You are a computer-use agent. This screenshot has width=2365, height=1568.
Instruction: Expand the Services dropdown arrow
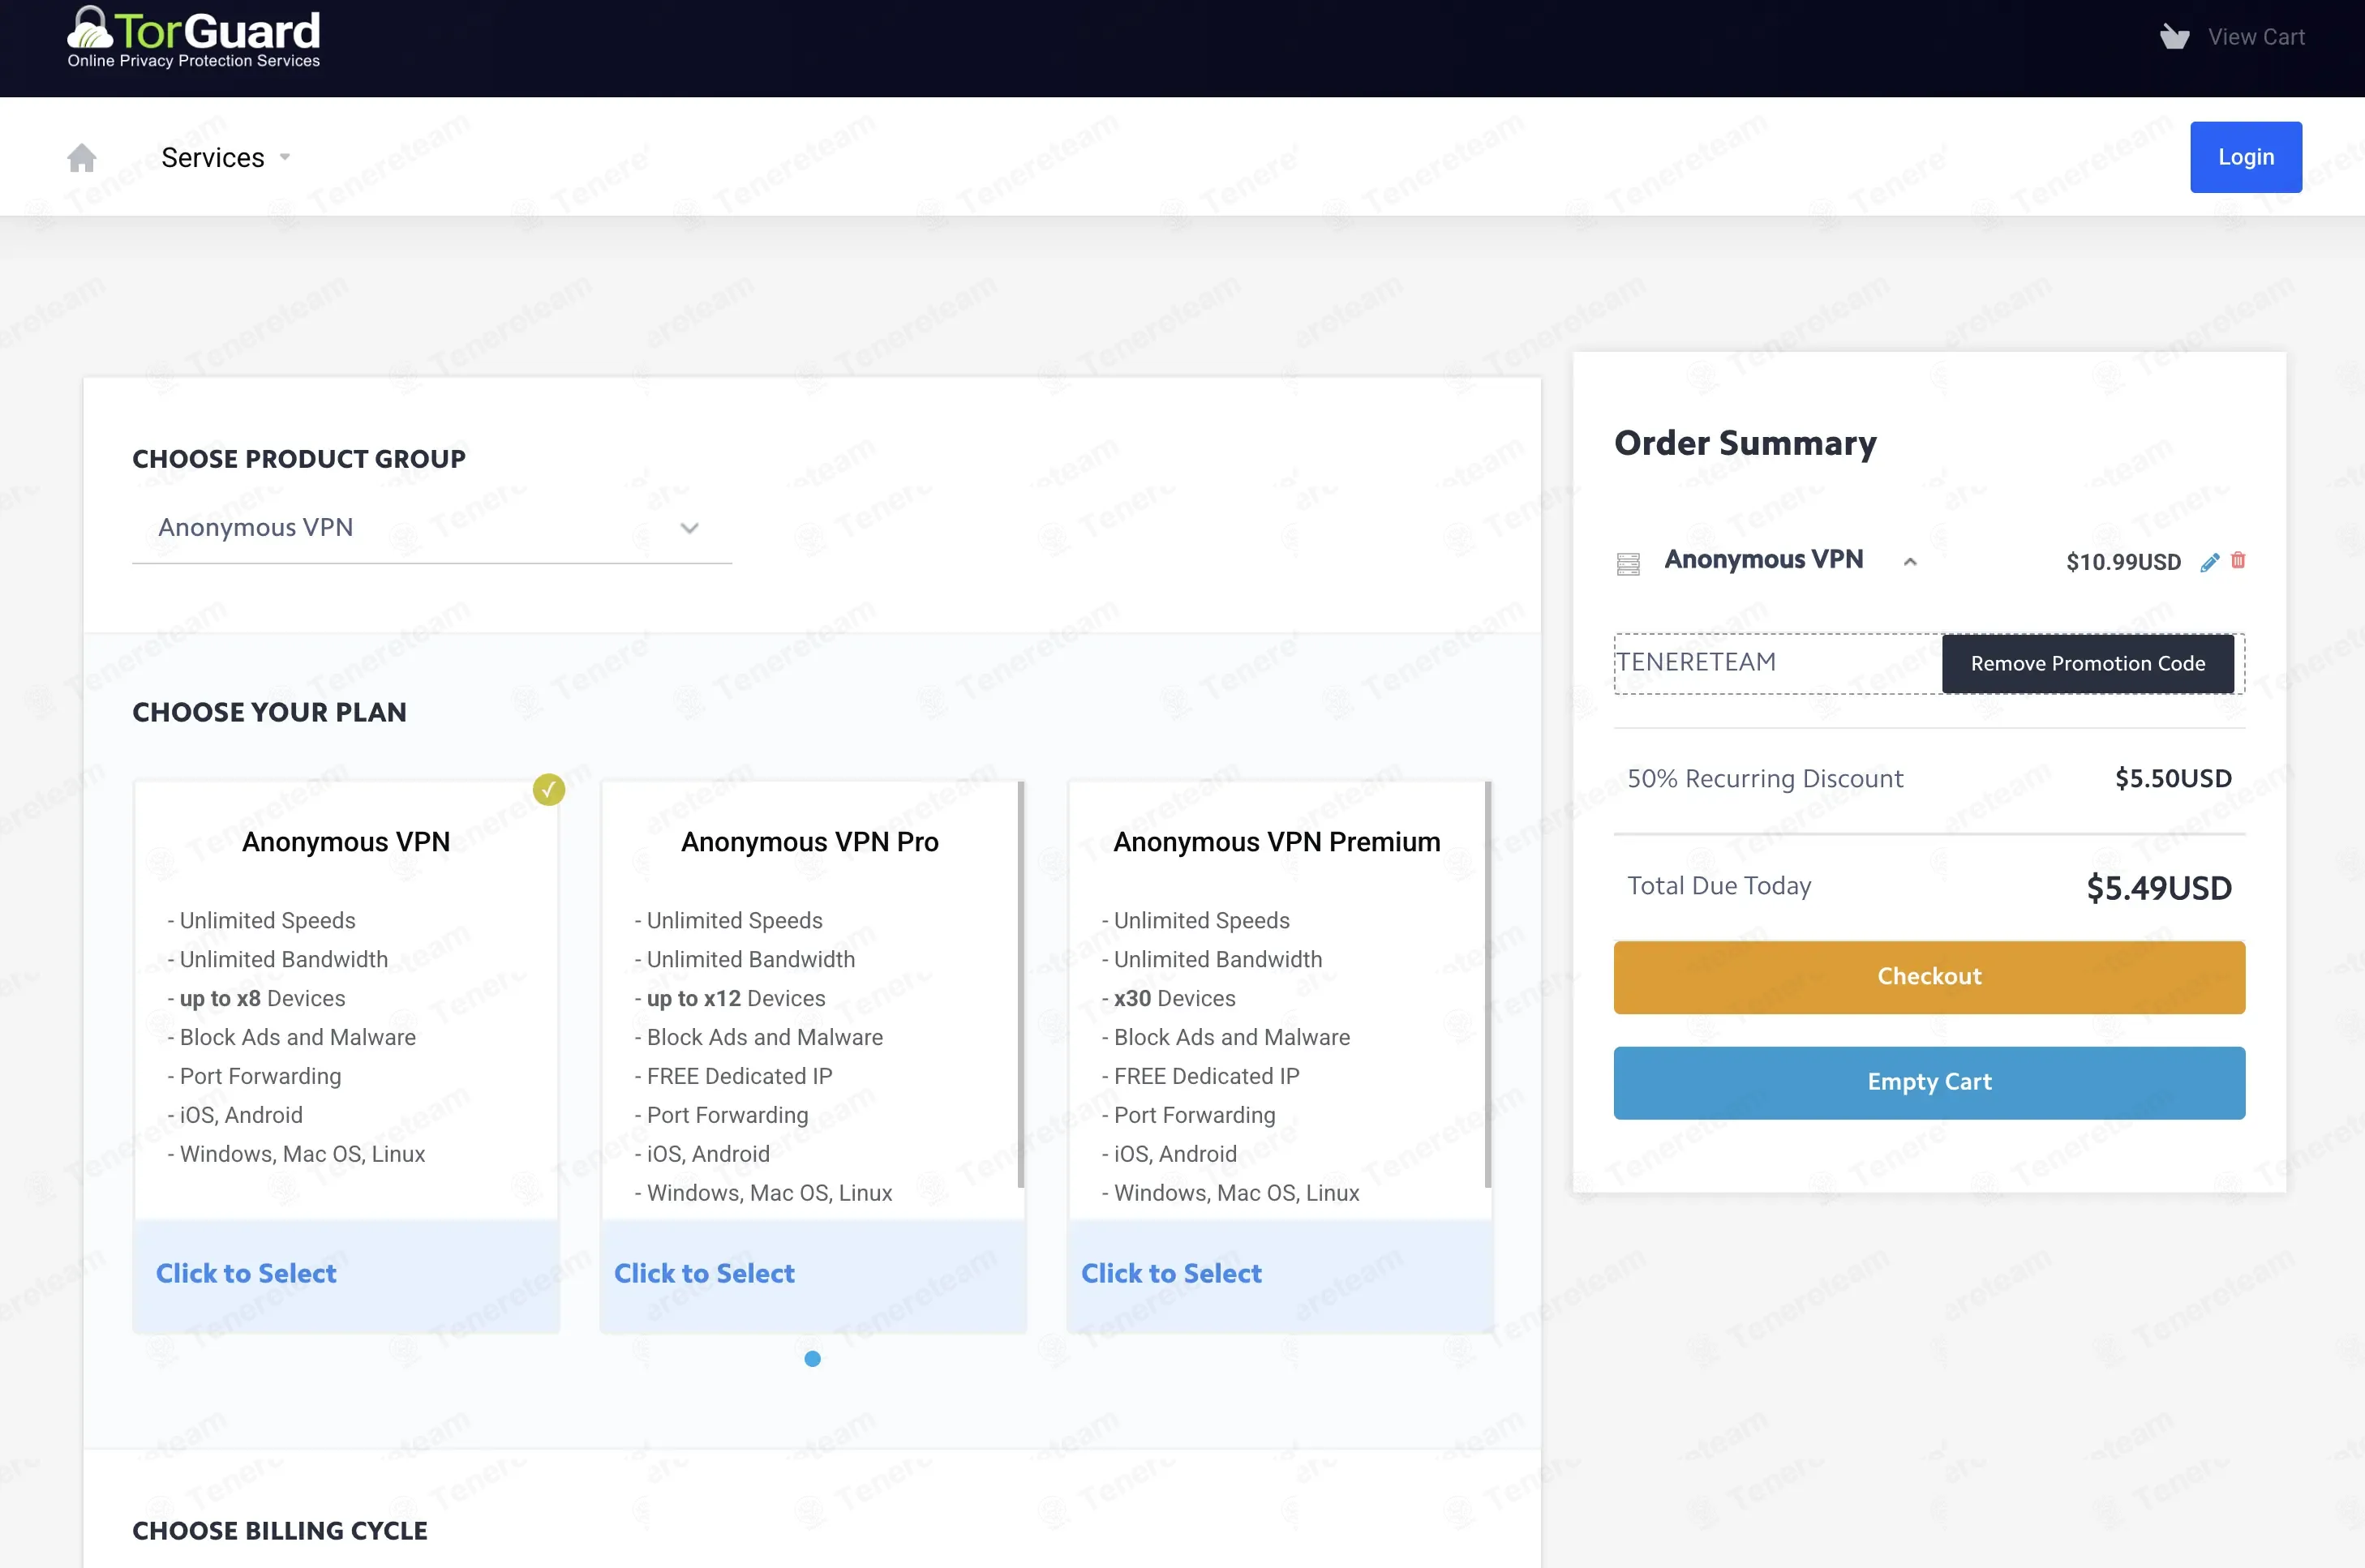pos(285,157)
